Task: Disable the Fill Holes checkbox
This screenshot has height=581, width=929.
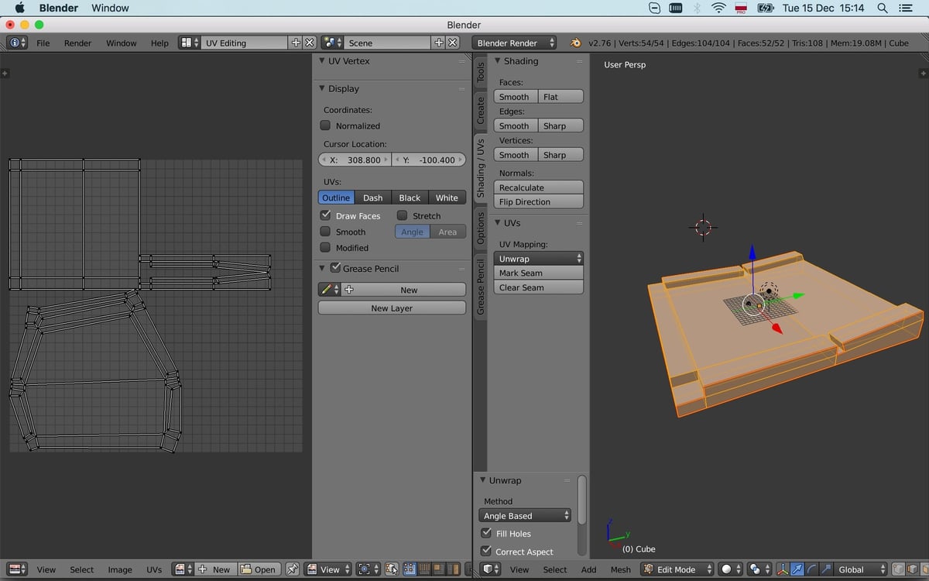Action: 486,534
